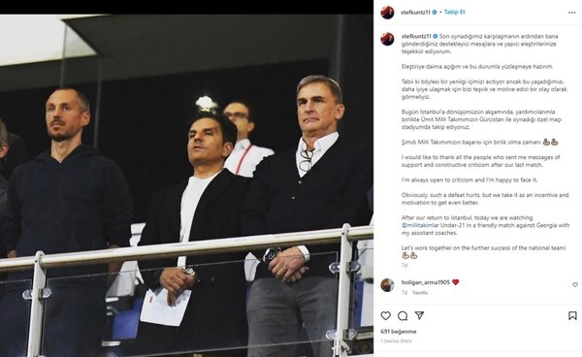
Task: Open the @millitakimlar mention link
Action: click(420, 225)
